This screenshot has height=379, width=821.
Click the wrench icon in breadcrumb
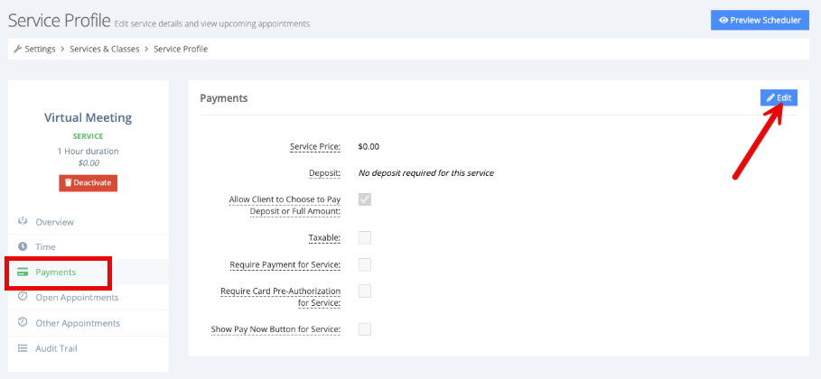(17, 49)
